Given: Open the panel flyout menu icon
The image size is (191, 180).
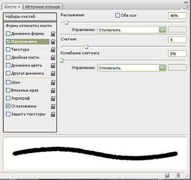Looking at the screenshot, I should pyautogui.click(x=186, y=8).
